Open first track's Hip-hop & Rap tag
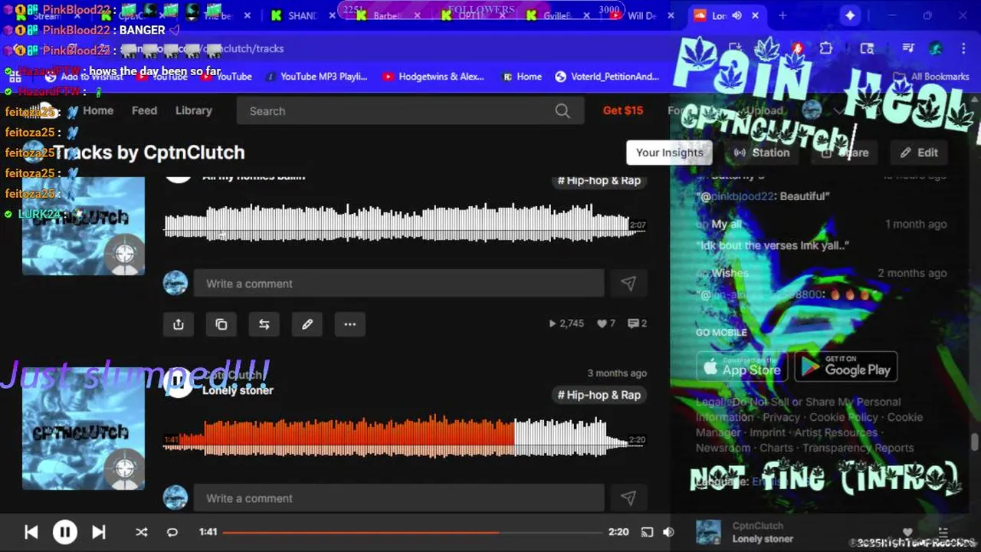The width and height of the screenshot is (981, 552). click(x=599, y=180)
